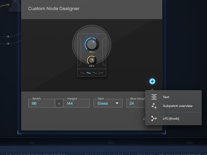This screenshot has height=155, width=207.
Task: Add LFO (Knob) from the menu
Action: (171, 118)
